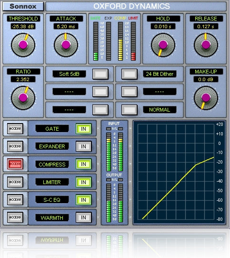Click the EXPANDER section label
The height and width of the screenshot is (258, 230).
pyautogui.click(x=52, y=146)
